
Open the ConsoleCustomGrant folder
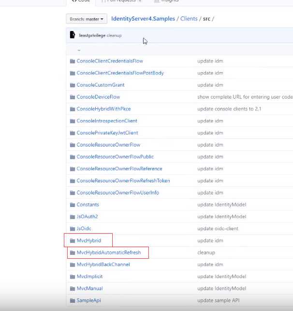pos(100,85)
